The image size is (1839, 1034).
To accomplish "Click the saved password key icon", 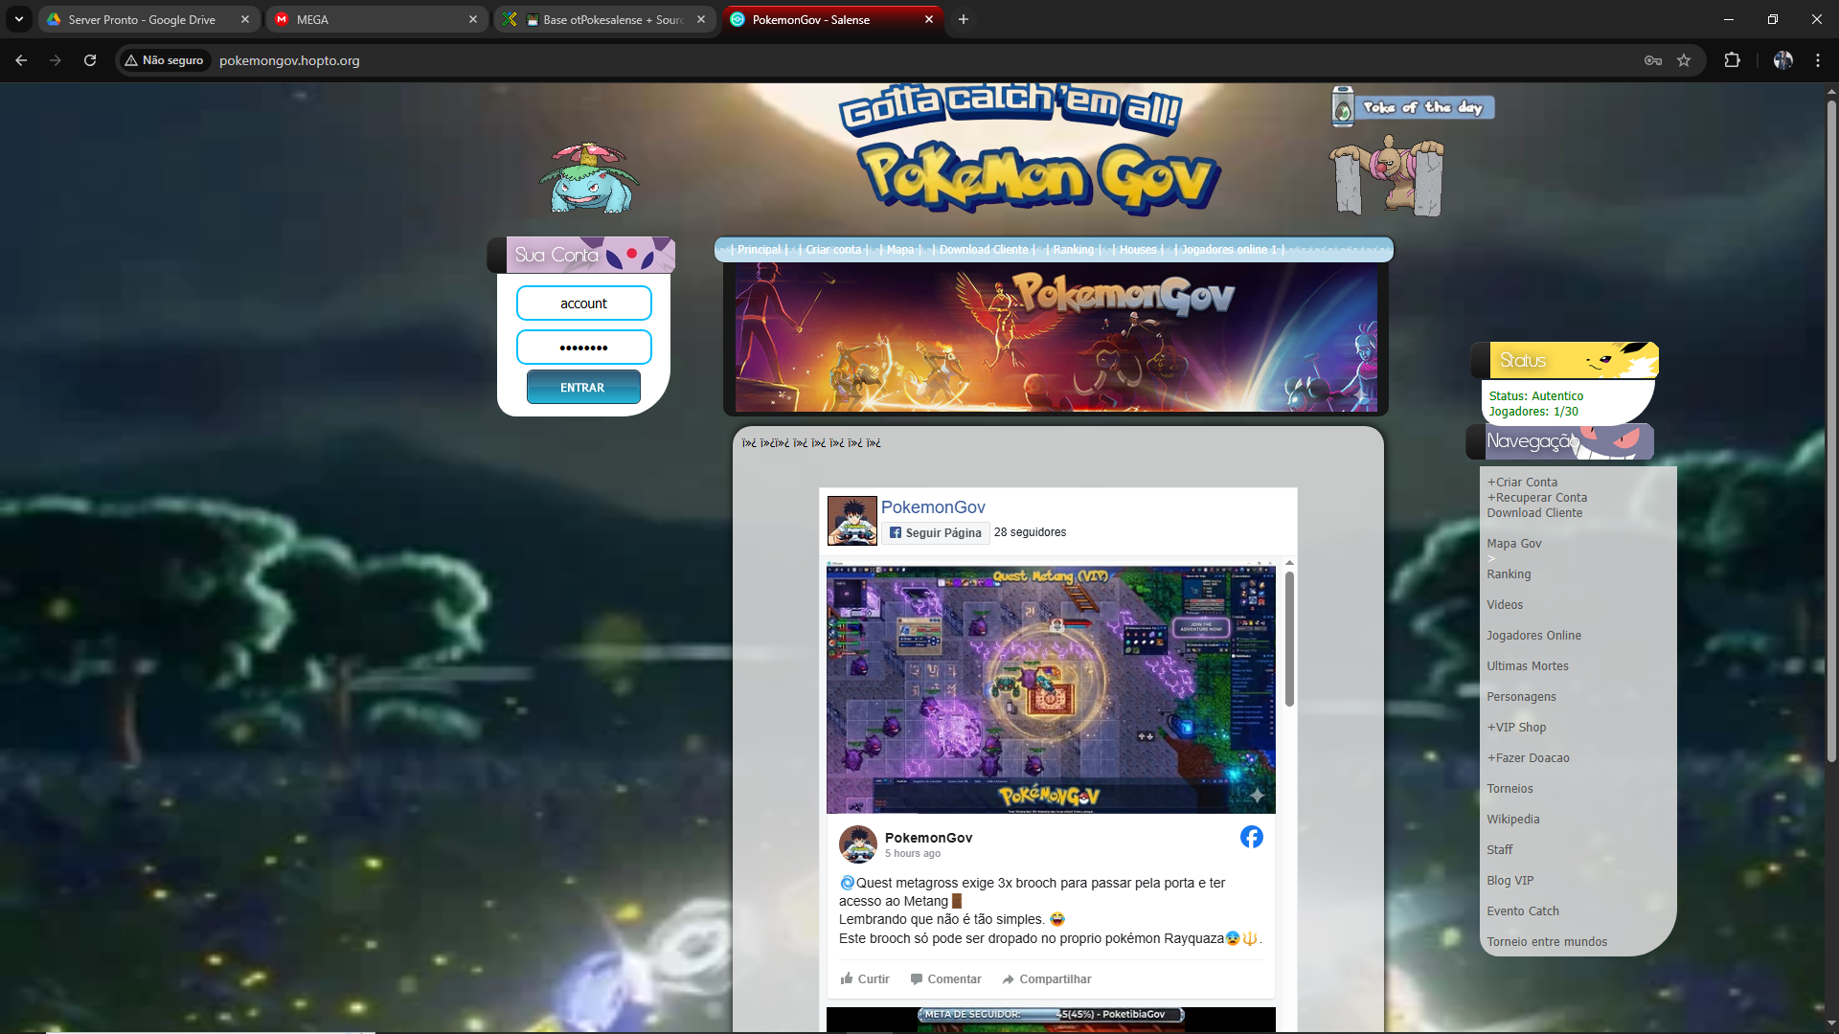I will tap(1652, 60).
